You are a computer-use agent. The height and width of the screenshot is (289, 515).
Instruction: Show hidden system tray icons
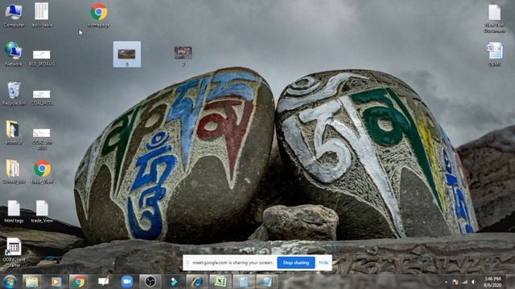click(x=446, y=282)
